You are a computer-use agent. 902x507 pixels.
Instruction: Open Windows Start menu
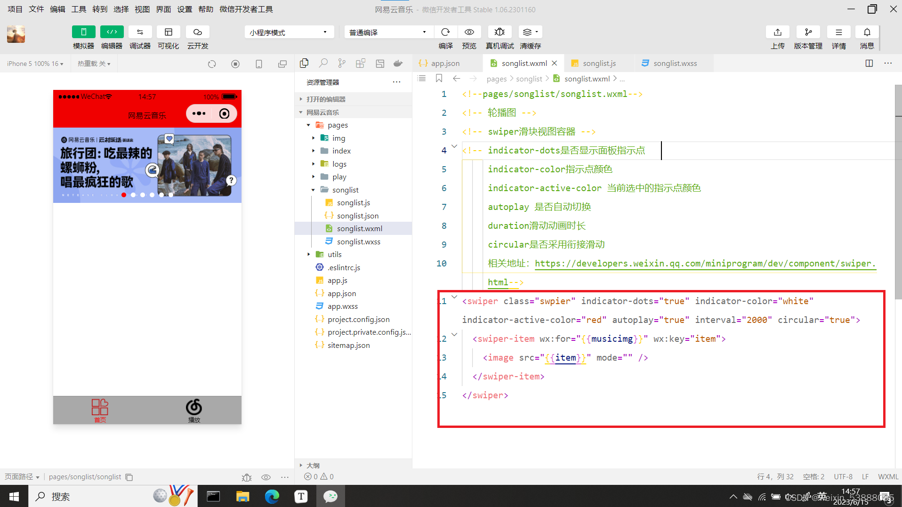(x=14, y=496)
